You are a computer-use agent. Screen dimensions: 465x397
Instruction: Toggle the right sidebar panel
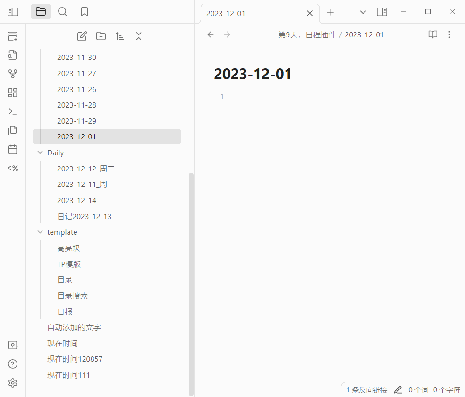(x=382, y=12)
